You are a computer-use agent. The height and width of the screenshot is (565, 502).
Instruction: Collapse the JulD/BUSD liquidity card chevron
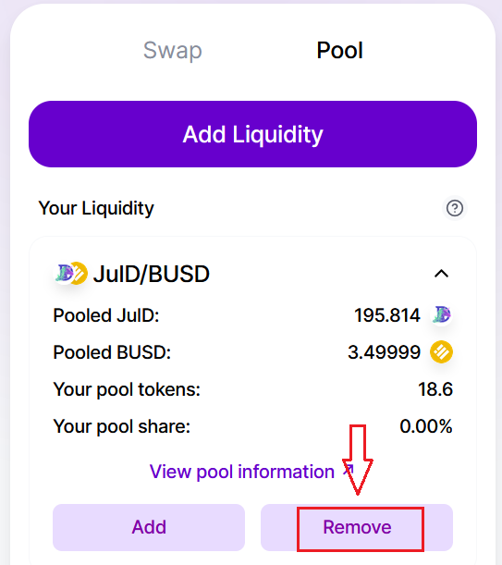(442, 274)
